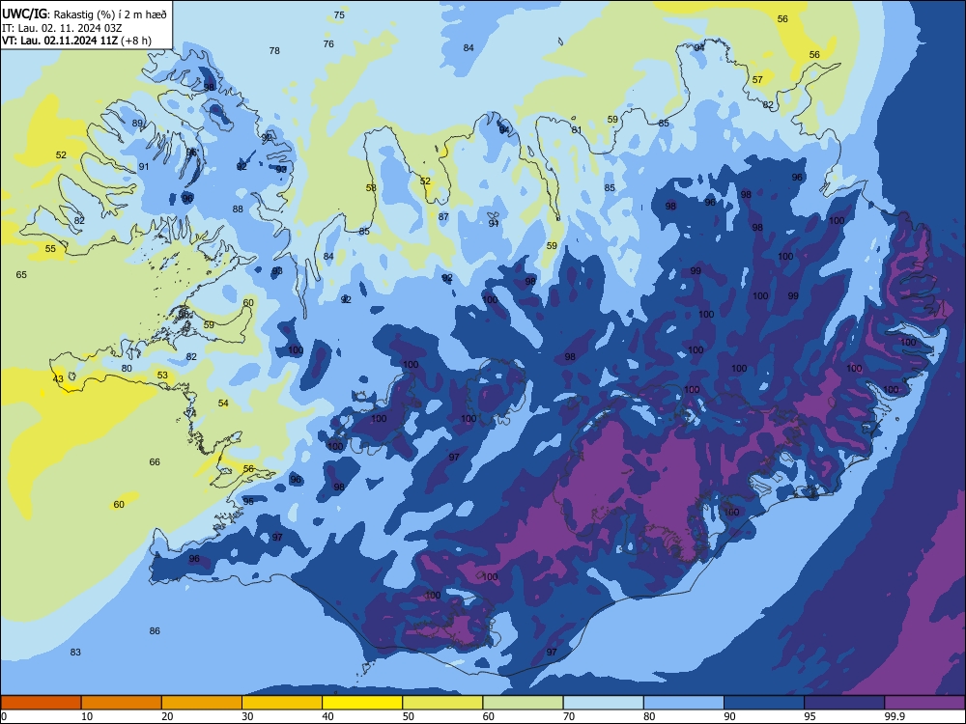The width and height of the screenshot is (966, 724).
Task: Pick the pale yellow 50–60 legend swatch
Action: (442, 703)
